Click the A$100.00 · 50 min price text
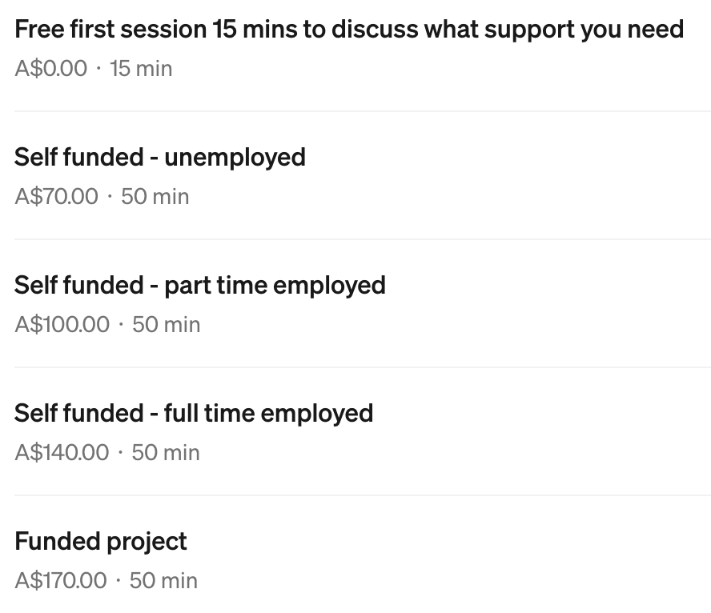 [x=107, y=324]
